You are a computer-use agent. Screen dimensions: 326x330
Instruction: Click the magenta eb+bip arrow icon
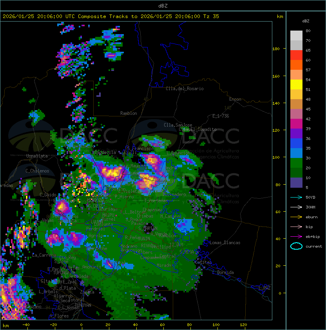[x=296, y=237]
